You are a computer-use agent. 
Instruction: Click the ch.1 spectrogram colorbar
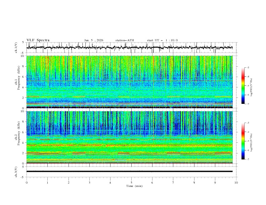pyautogui.click(x=243, y=86)
